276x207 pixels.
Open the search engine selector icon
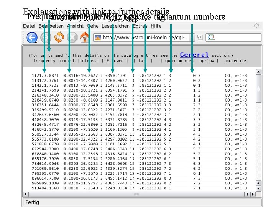[x=211, y=37]
